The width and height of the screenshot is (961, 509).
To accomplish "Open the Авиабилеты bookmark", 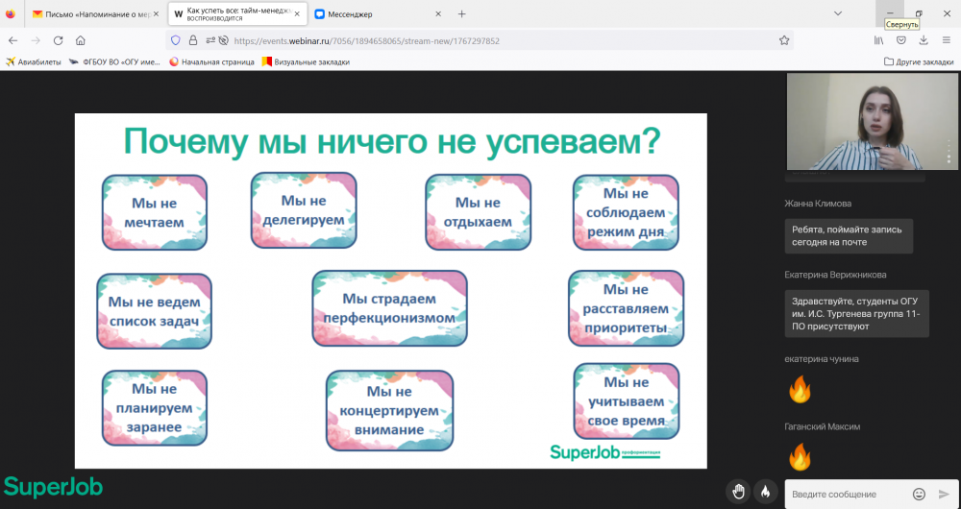I will coord(34,61).
